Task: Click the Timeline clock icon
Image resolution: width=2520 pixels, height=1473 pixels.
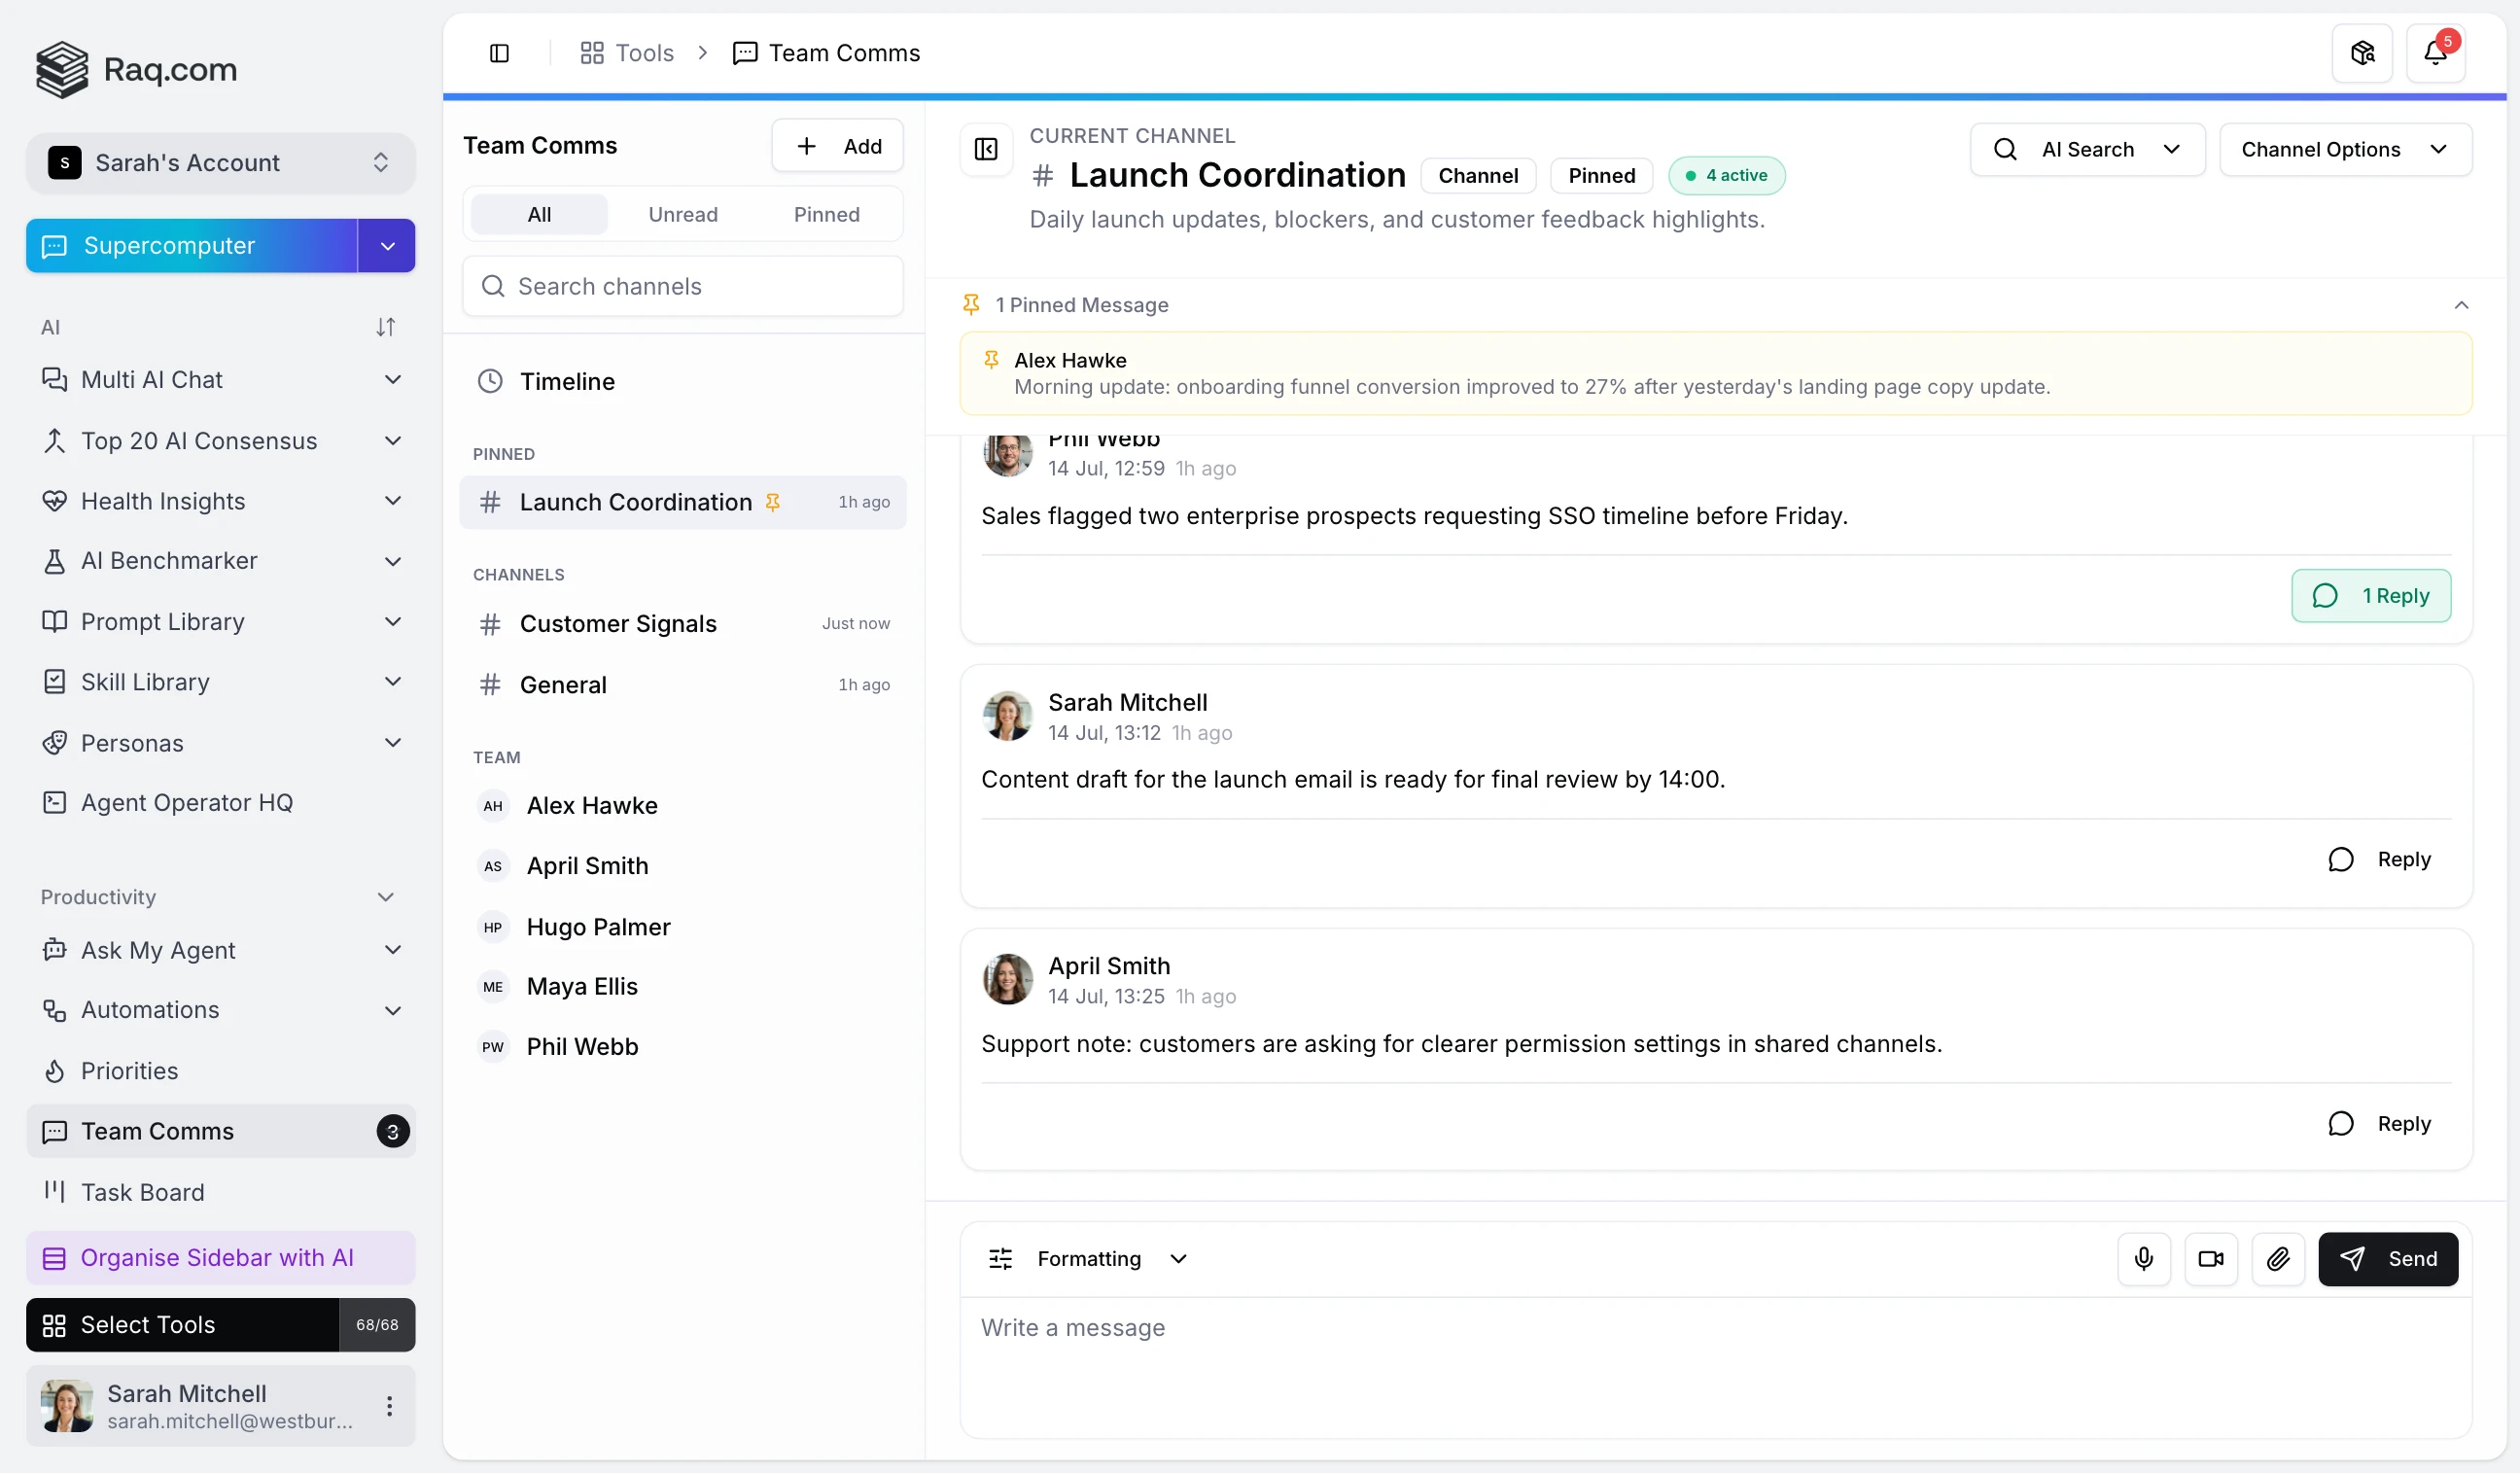Action: click(x=490, y=381)
